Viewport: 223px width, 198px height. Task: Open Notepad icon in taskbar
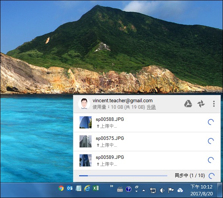click(78, 188)
